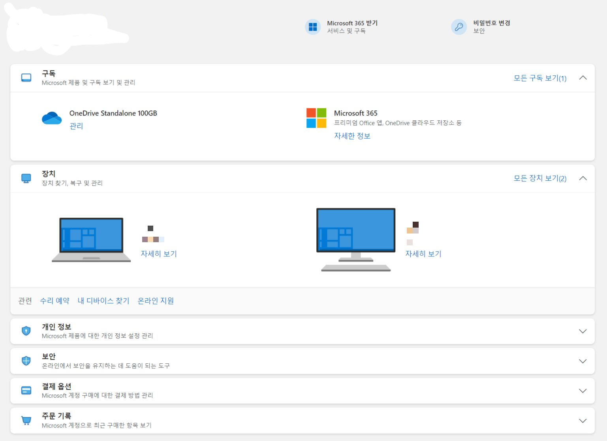
Task: Click 프리미엄 Office 앱 description text
Action: click(398, 123)
